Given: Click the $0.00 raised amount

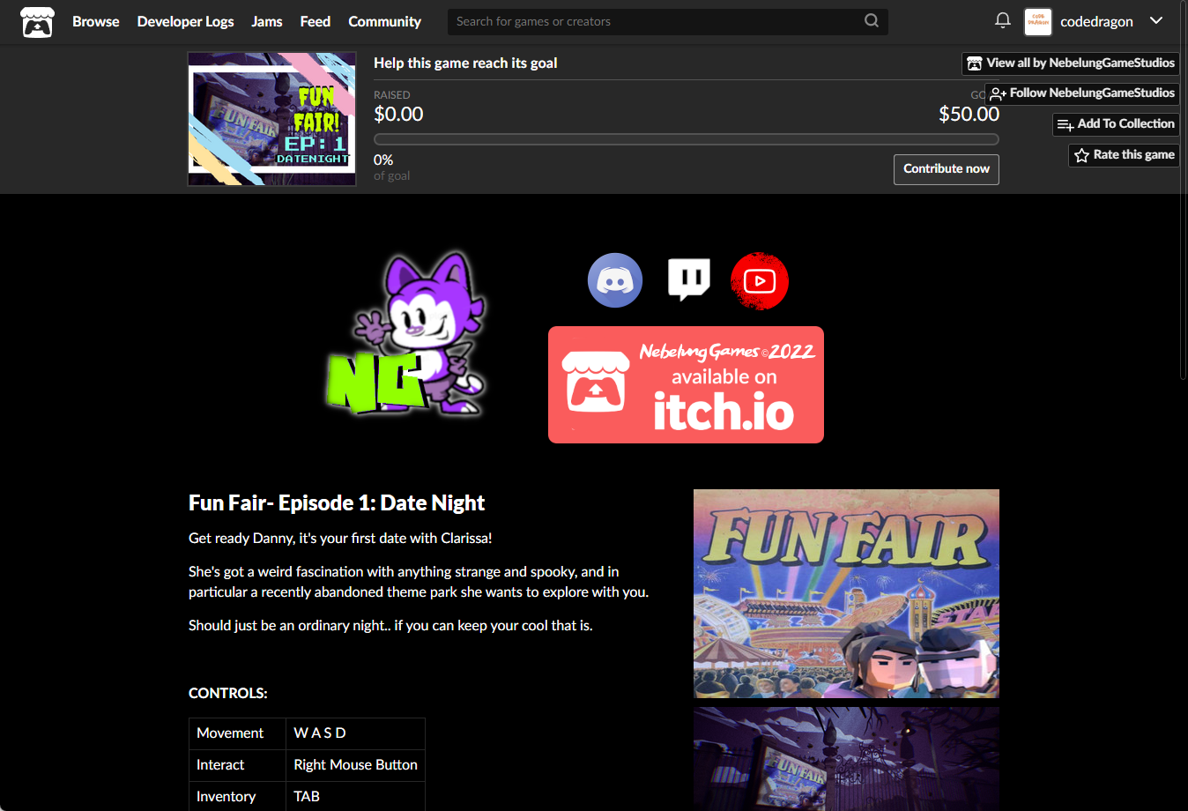Looking at the screenshot, I should click(398, 115).
